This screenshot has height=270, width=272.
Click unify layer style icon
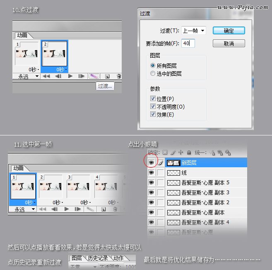228,153
